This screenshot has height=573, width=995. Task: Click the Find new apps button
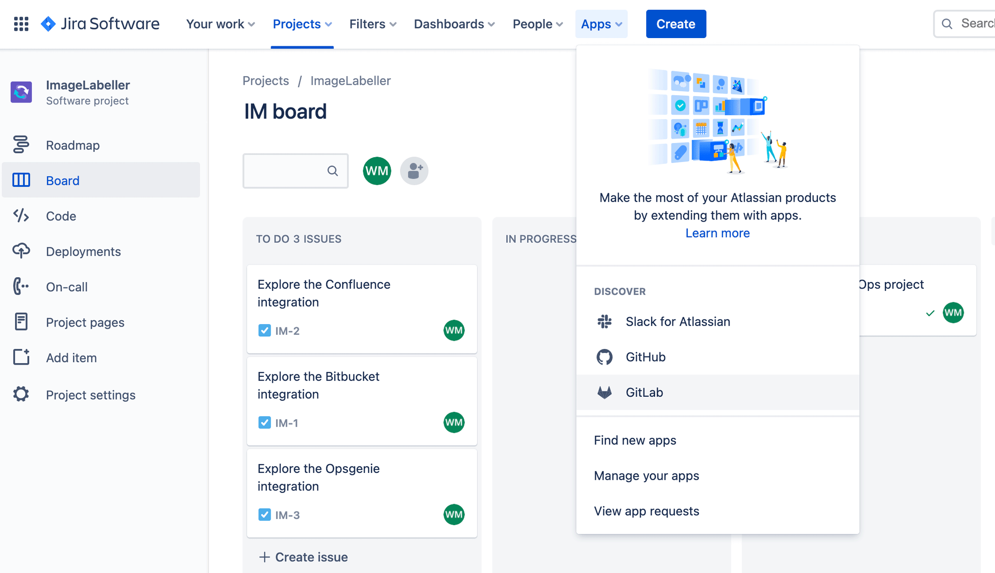635,440
